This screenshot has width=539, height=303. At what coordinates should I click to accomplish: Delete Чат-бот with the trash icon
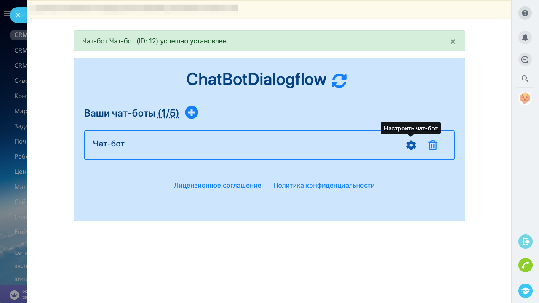tap(433, 145)
